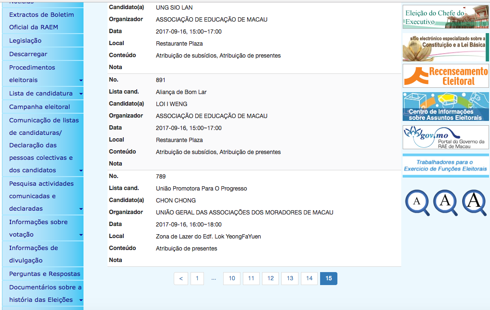Expand the Procedimentos eleitorais submenu arrow
490x310 pixels.
[81, 81]
